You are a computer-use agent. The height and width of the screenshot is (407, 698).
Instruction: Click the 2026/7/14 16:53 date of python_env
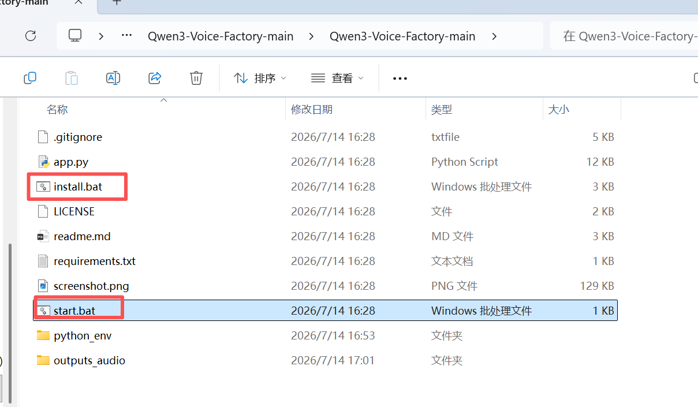point(333,335)
